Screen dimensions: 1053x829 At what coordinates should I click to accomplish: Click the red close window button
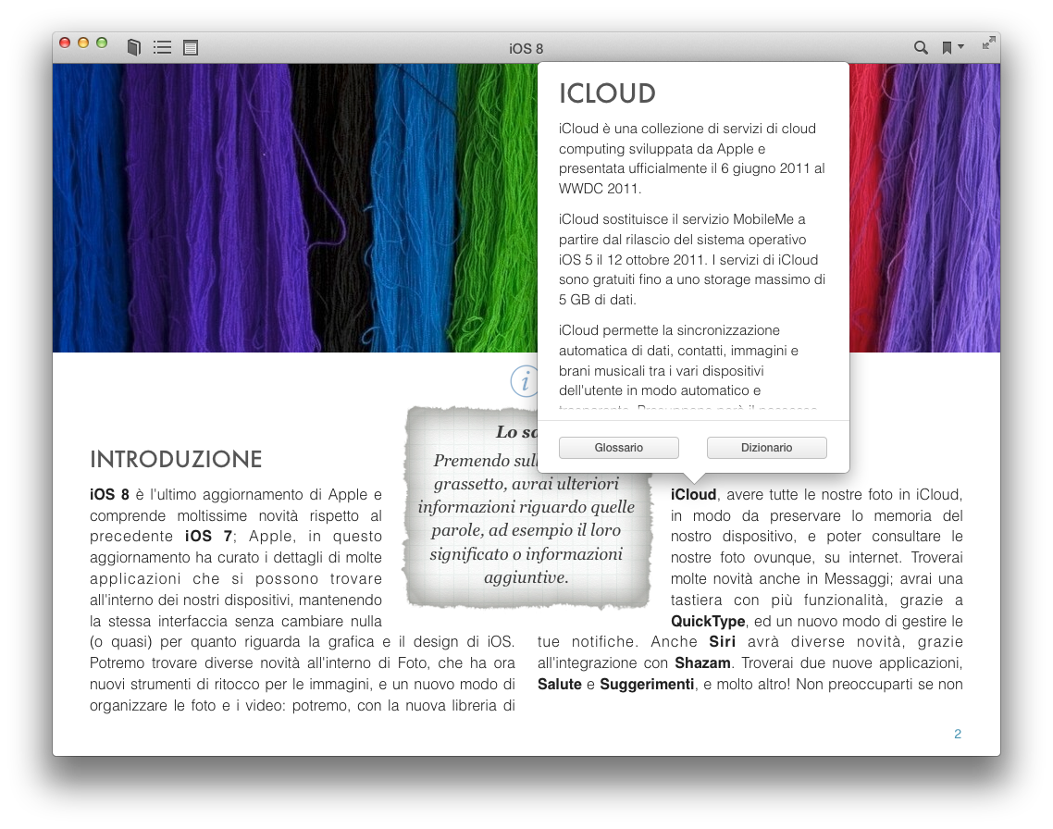coord(65,43)
